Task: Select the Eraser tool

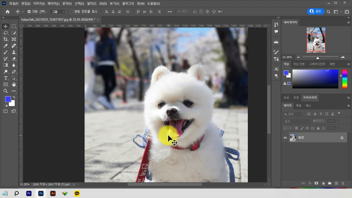Action: (14, 59)
